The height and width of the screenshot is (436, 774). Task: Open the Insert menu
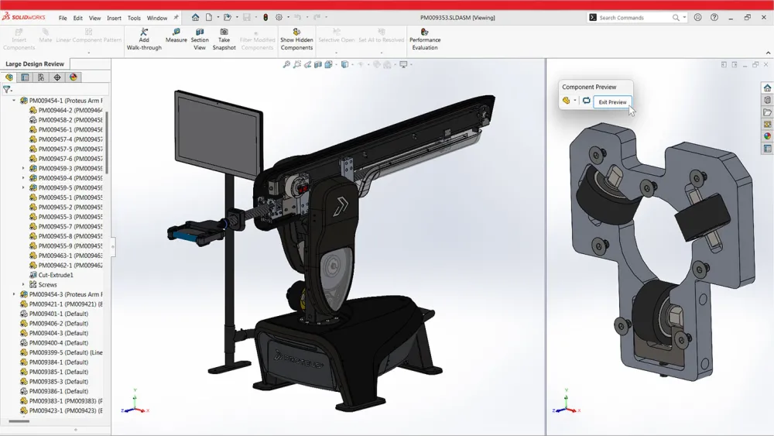114,18
